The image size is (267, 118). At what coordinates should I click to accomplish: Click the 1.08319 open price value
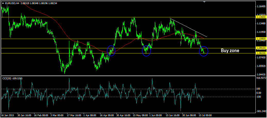[25, 3]
